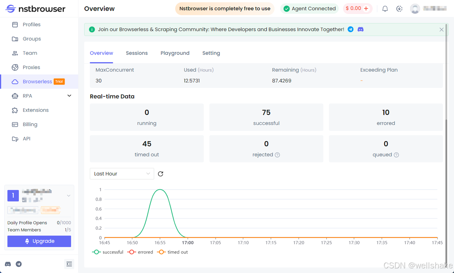This screenshot has height=273, width=454.
Task: Click the Team Members count
Action: tap(68, 230)
